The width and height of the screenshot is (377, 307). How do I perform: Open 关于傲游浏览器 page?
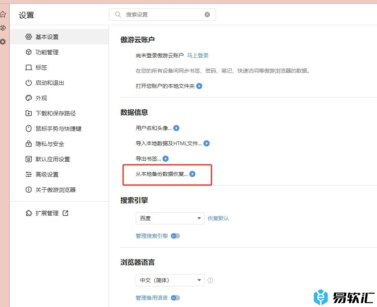59,190
